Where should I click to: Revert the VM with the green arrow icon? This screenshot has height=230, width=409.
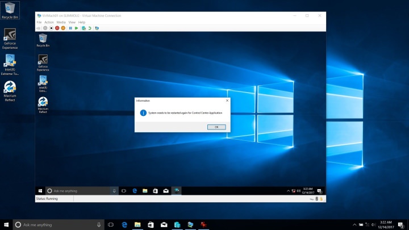tap(90, 28)
